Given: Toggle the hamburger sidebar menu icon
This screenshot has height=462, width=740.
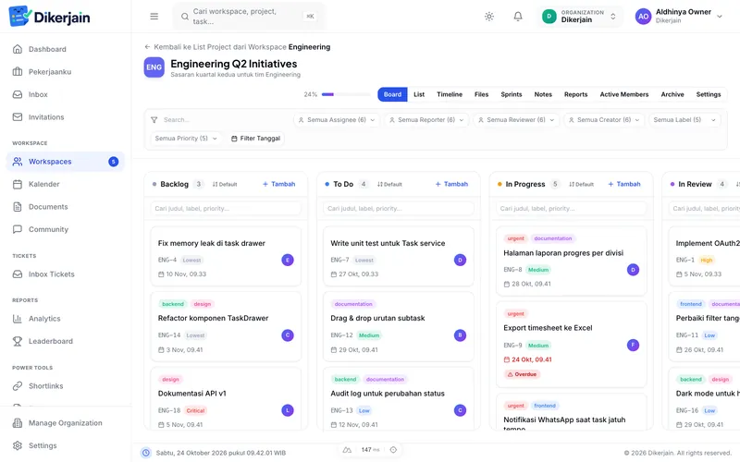Looking at the screenshot, I should point(154,17).
